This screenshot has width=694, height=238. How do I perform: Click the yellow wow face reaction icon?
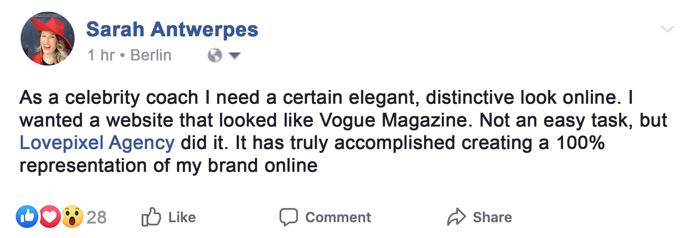click(x=72, y=217)
